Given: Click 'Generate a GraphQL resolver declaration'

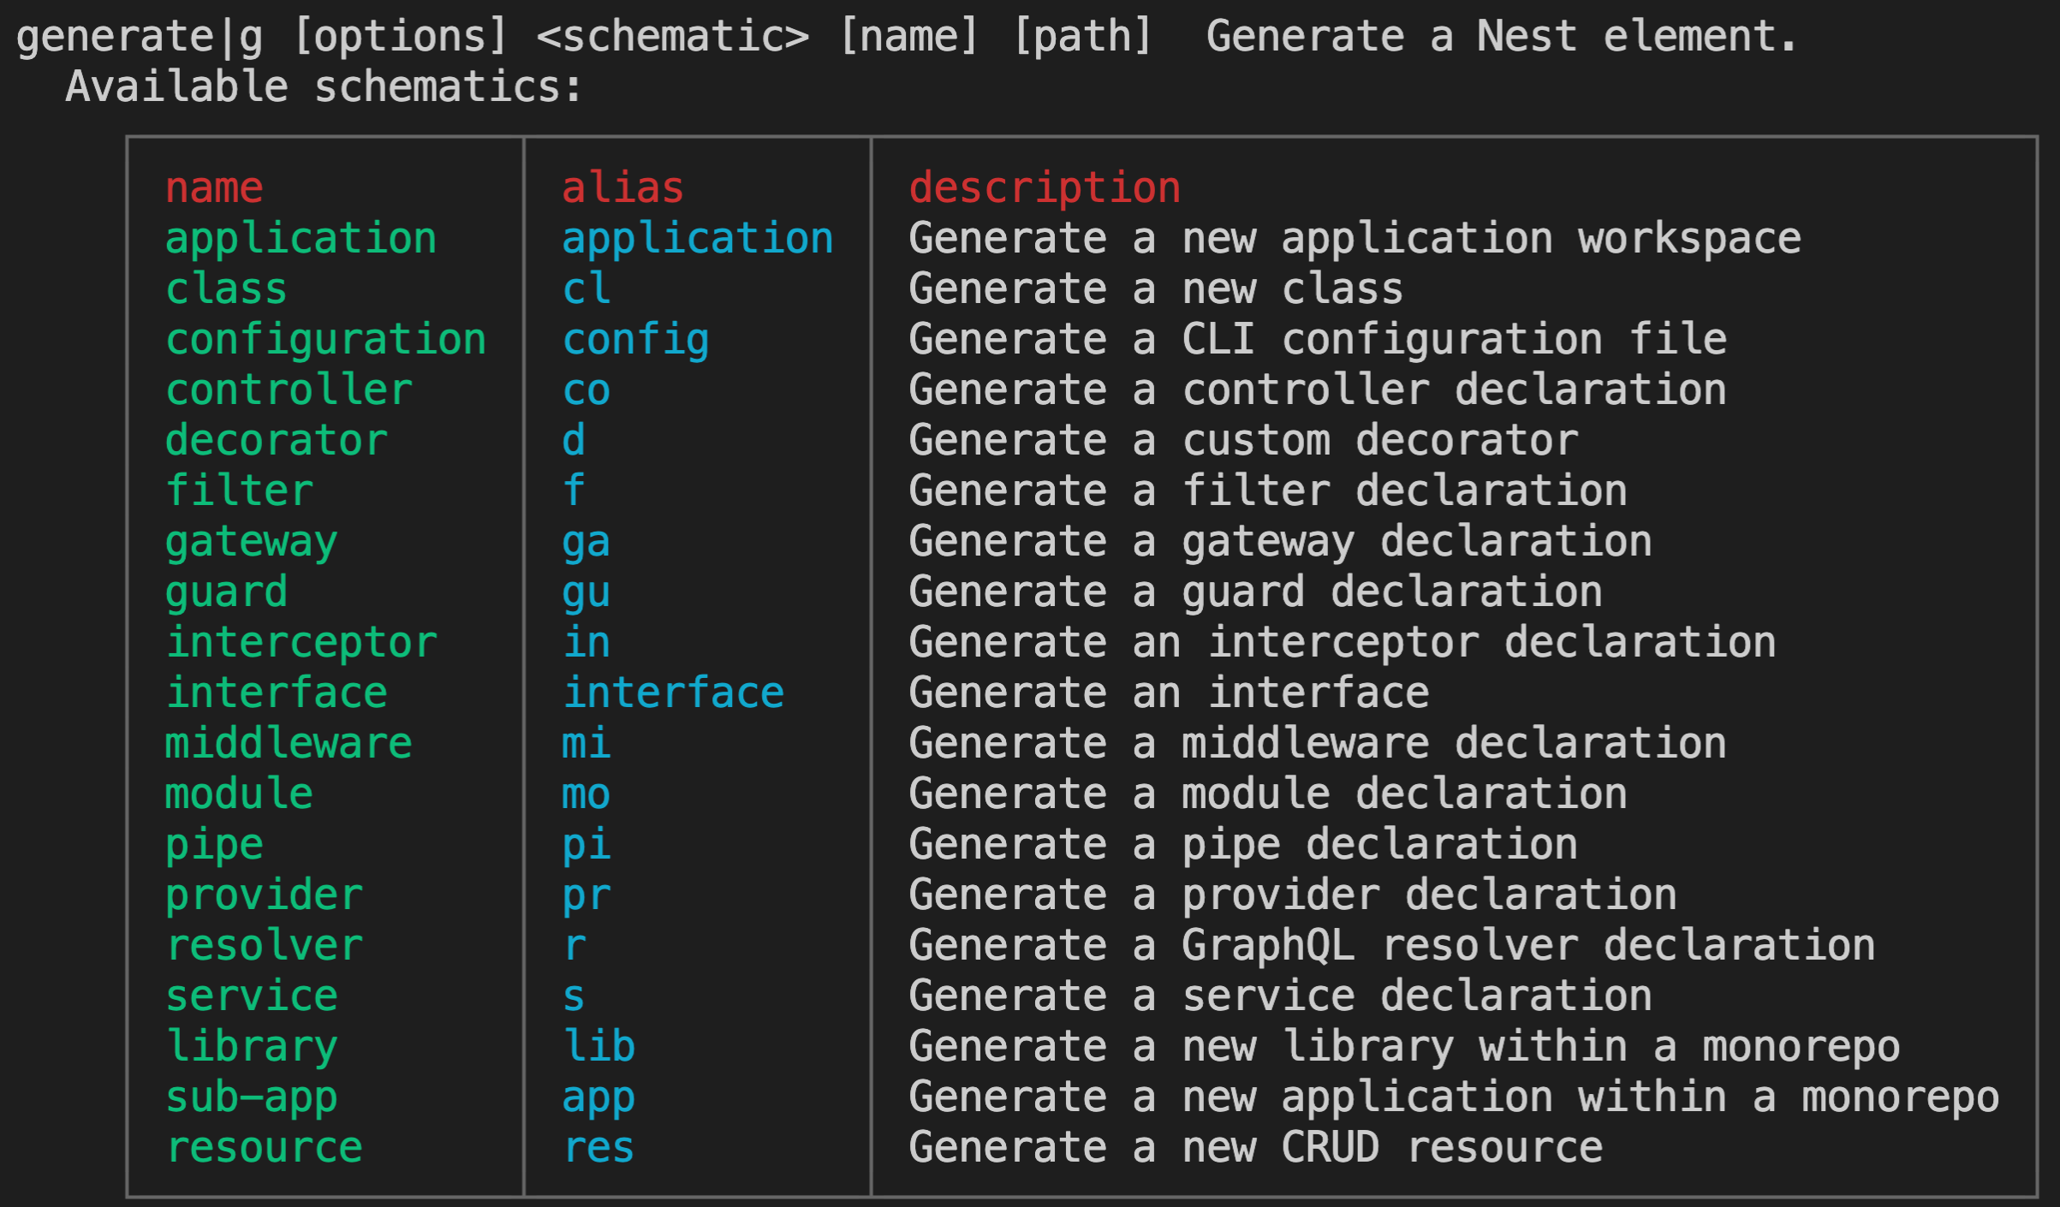Looking at the screenshot, I should pos(1391,945).
